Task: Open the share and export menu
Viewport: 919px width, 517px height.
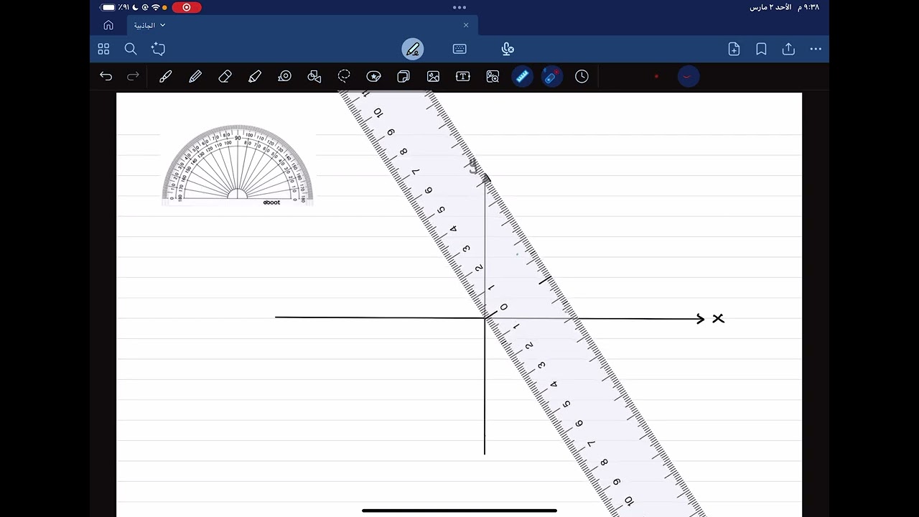Action: (x=788, y=49)
